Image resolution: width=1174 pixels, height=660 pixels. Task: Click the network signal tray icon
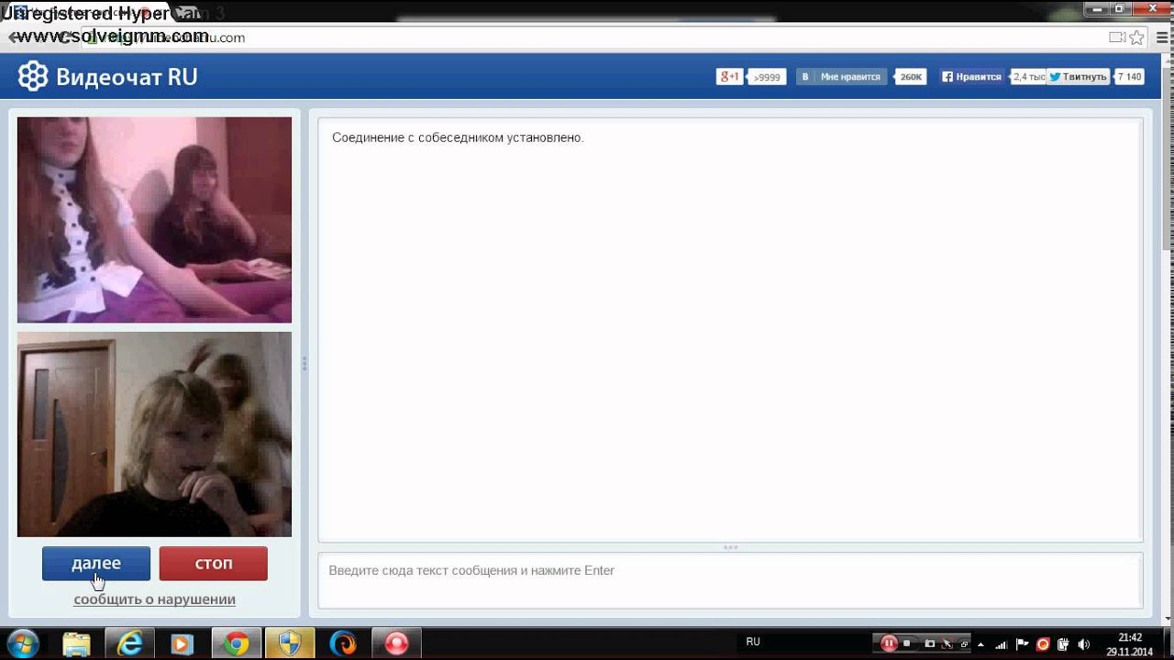coord(1002,643)
